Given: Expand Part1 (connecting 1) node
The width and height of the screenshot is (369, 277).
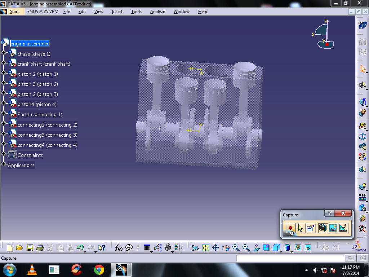Looking at the screenshot, I should pyautogui.click(x=3, y=113).
